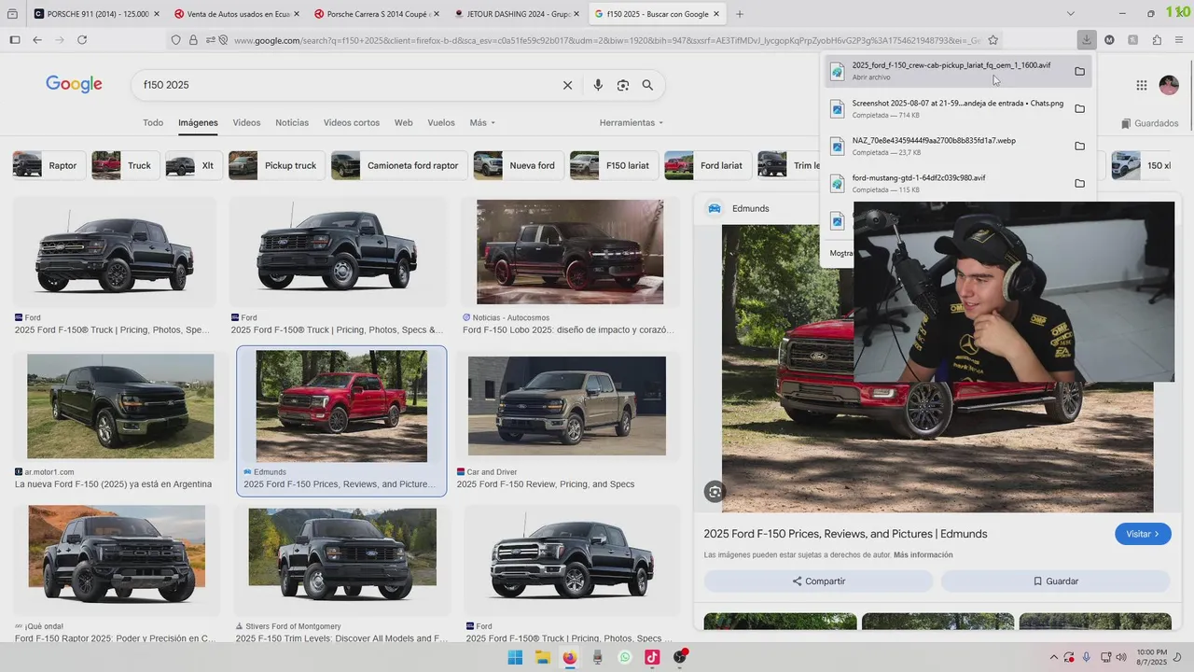This screenshot has width=1194, height=672.
Task: Select the Camioneta ford raptor chip
Action: pos(398,165)
